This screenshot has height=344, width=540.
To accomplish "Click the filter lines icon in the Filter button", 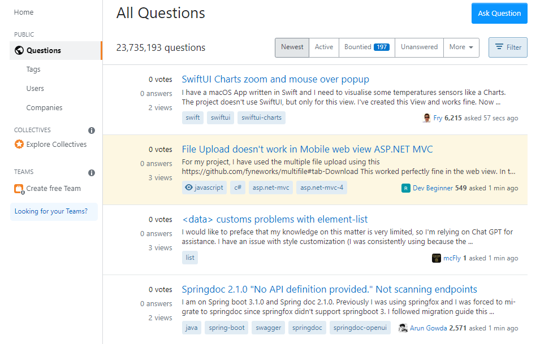I will [x=499, y=47].
